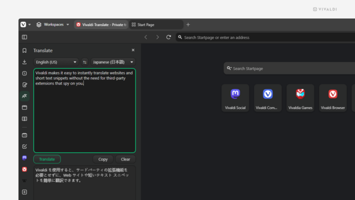Open the History panel
The width and height of the screenshot is (355, 200).
point(24,73)
